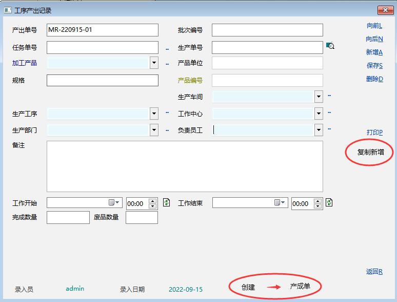Image resolution: width=397 pixels, height=302 pixels.
Task: Click refresh icon next to 工作开始 time
Action: coord(166,203)
